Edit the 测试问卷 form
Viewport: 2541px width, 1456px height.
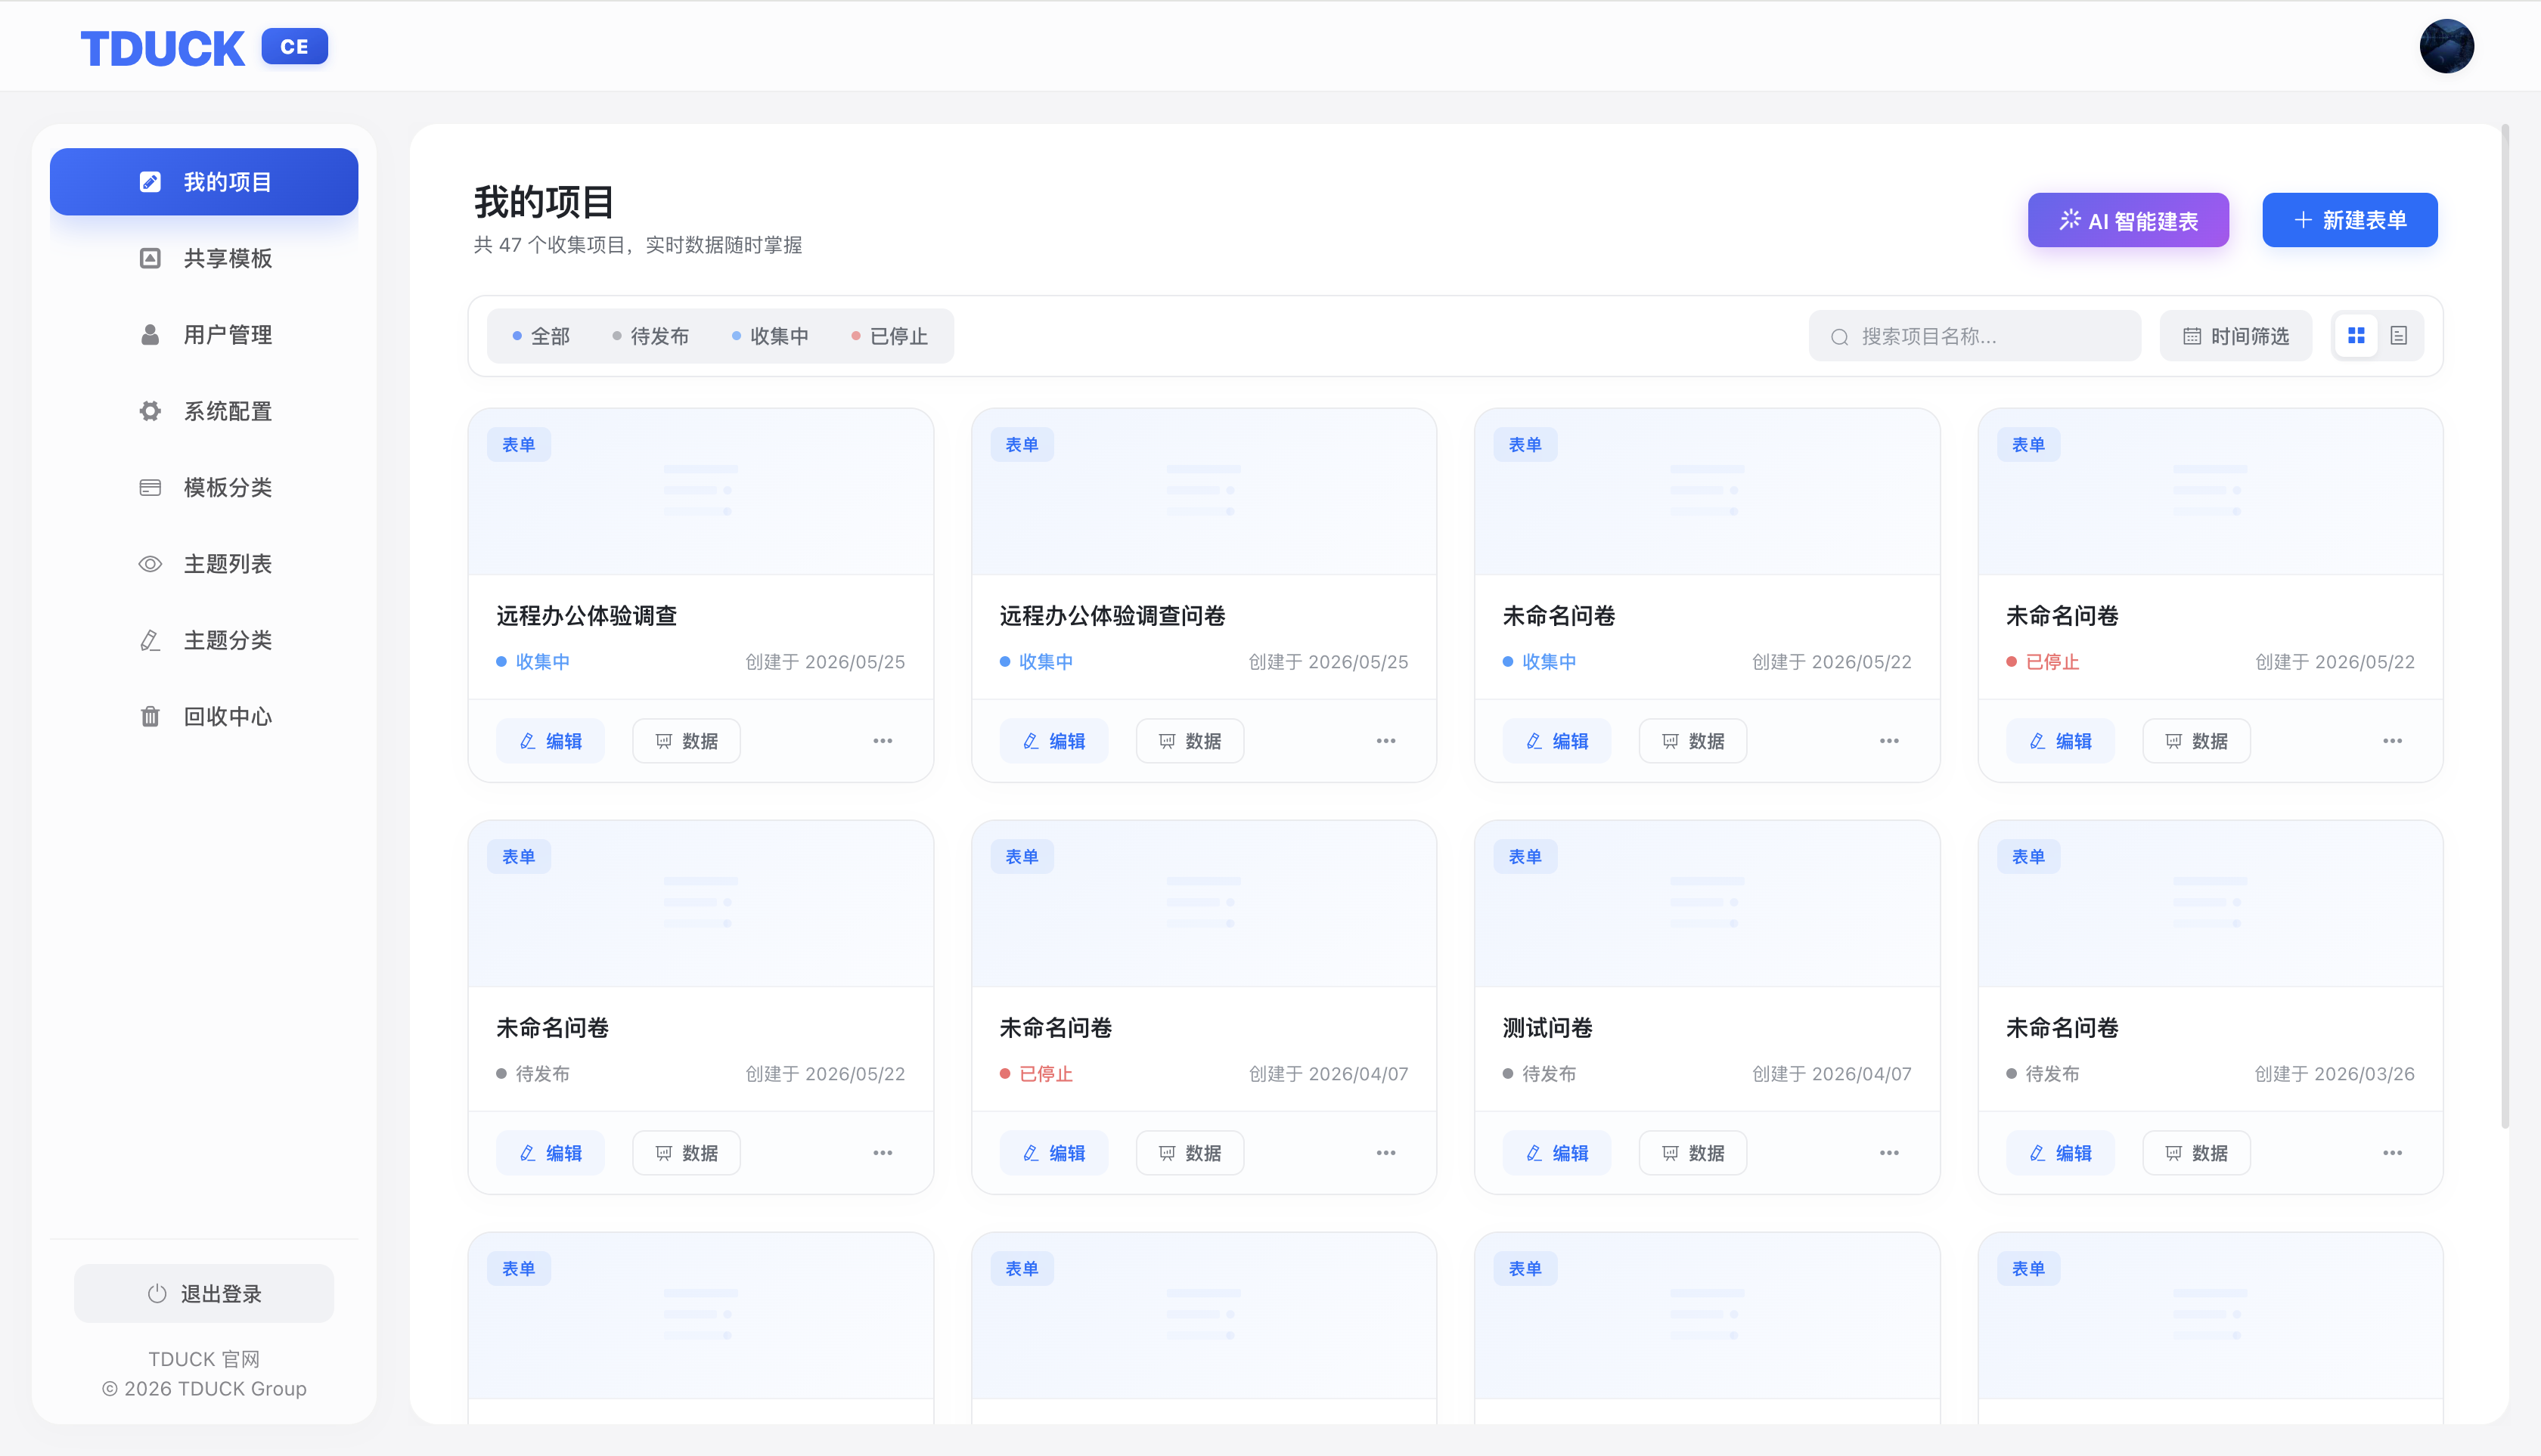click(x=1556, y=1153)
